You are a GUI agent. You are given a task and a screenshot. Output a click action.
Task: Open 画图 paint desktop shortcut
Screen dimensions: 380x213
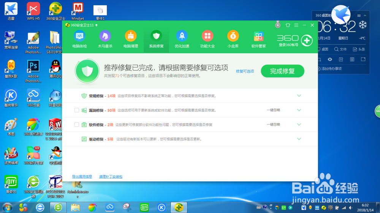click(x=11, y=127)
